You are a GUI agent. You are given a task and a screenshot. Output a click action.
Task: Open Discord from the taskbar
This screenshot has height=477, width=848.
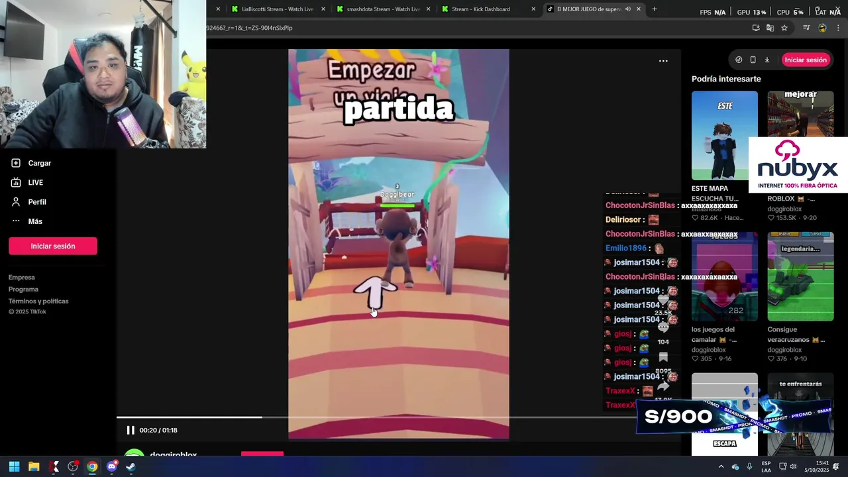click(x=111, y=466)
